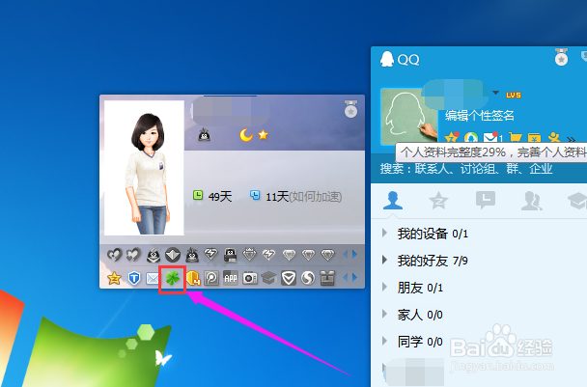Click the 11天 text on profile card
This screenshot has height=387, width=587.
(277, 196)
